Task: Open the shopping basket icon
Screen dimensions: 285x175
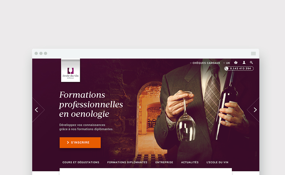Action: point(236,63)
